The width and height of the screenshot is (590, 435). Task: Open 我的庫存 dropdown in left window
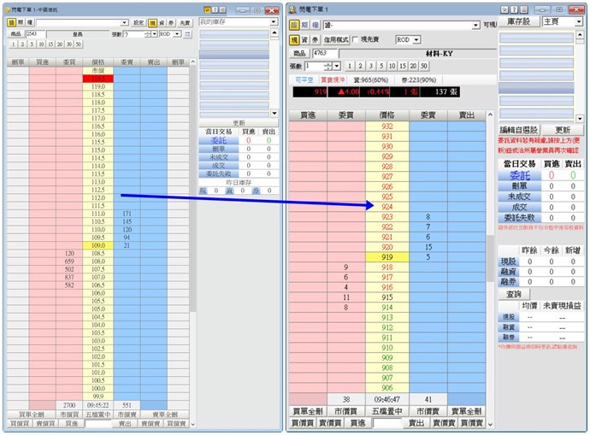(274, 22)
